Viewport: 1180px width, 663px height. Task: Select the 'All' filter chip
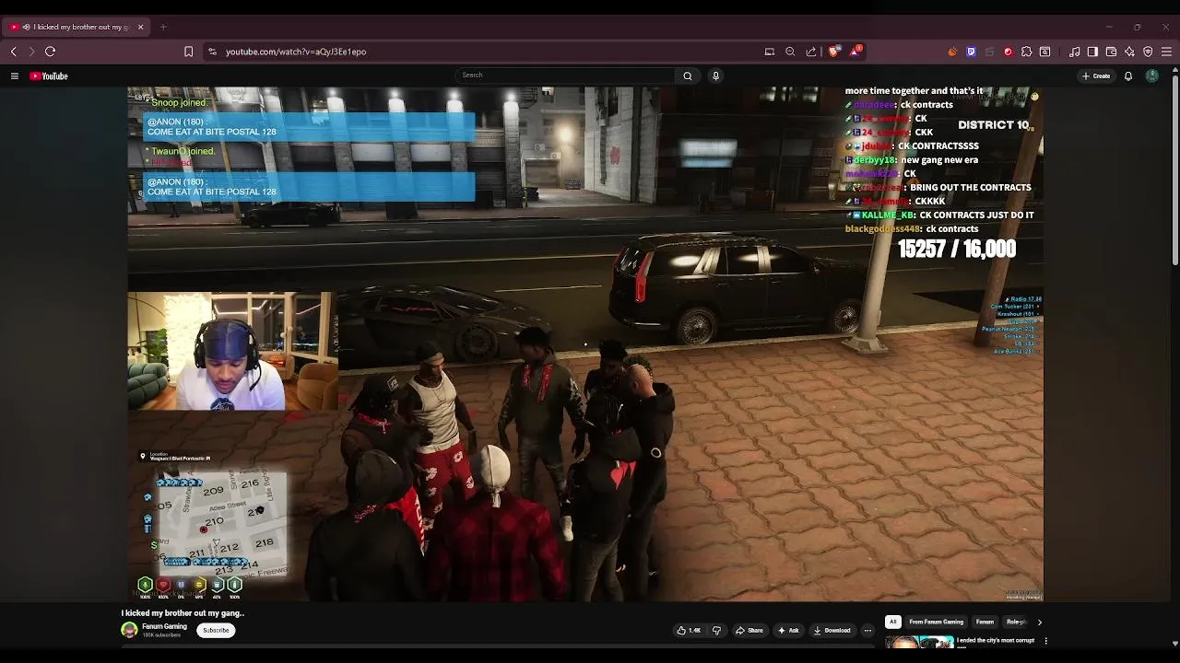pos(892,622)
